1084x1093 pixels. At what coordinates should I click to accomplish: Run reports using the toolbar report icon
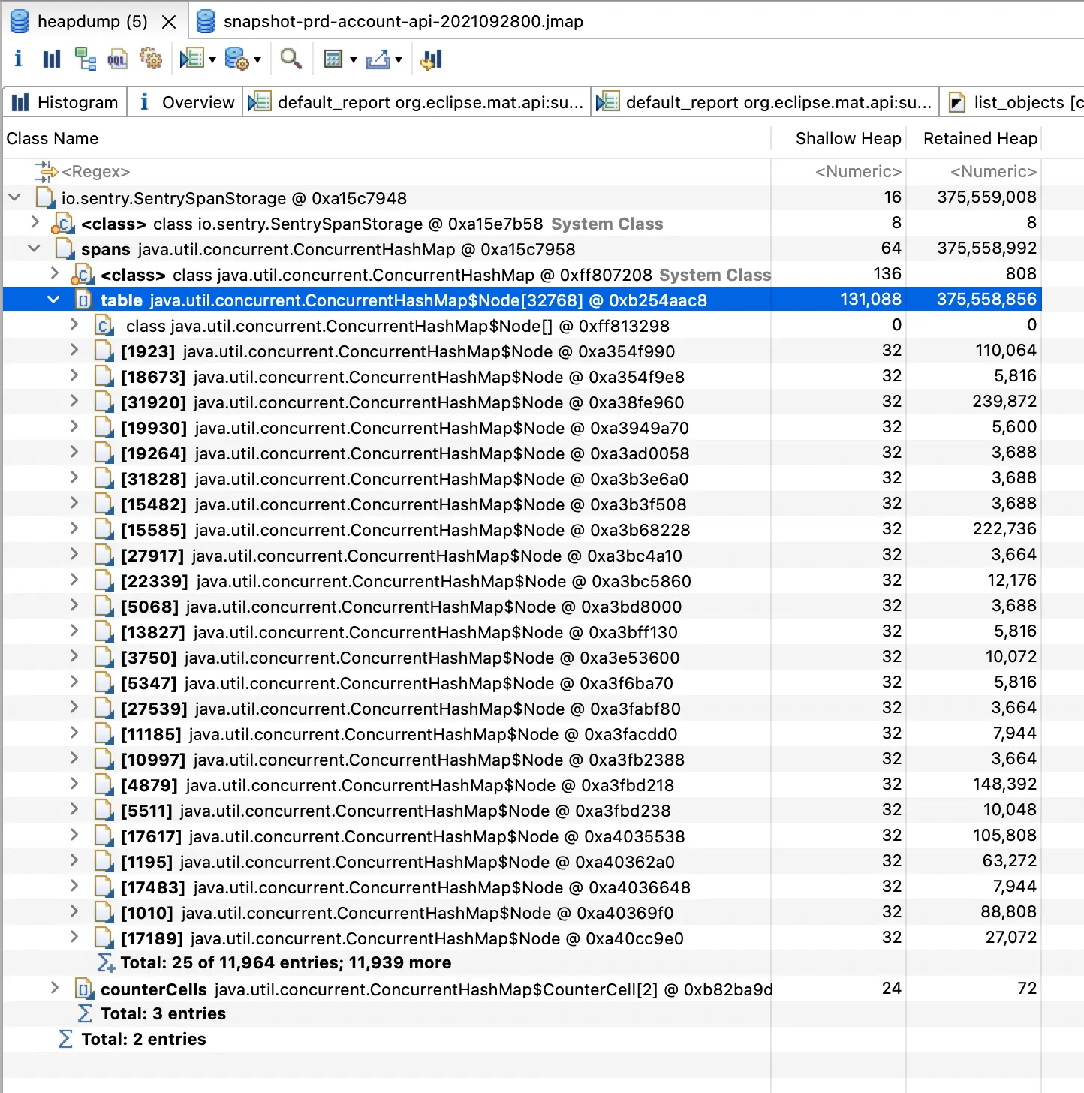(x=192, y=59)
